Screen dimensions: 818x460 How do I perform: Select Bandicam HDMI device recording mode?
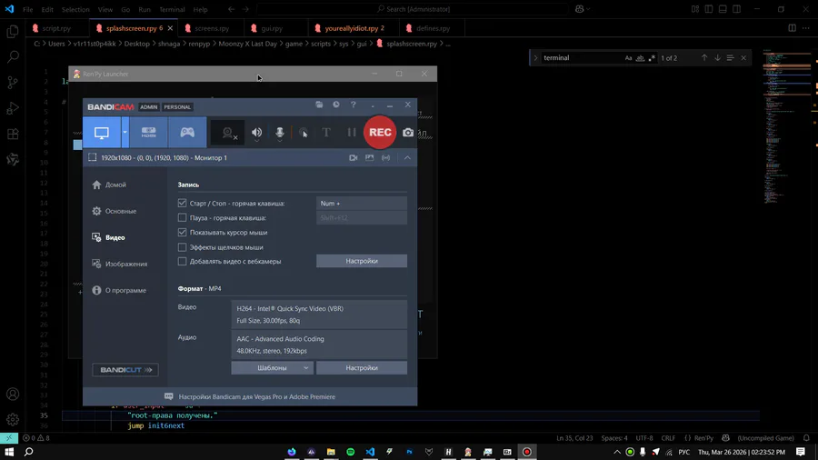pyautogui.click(x=149, y=133)
